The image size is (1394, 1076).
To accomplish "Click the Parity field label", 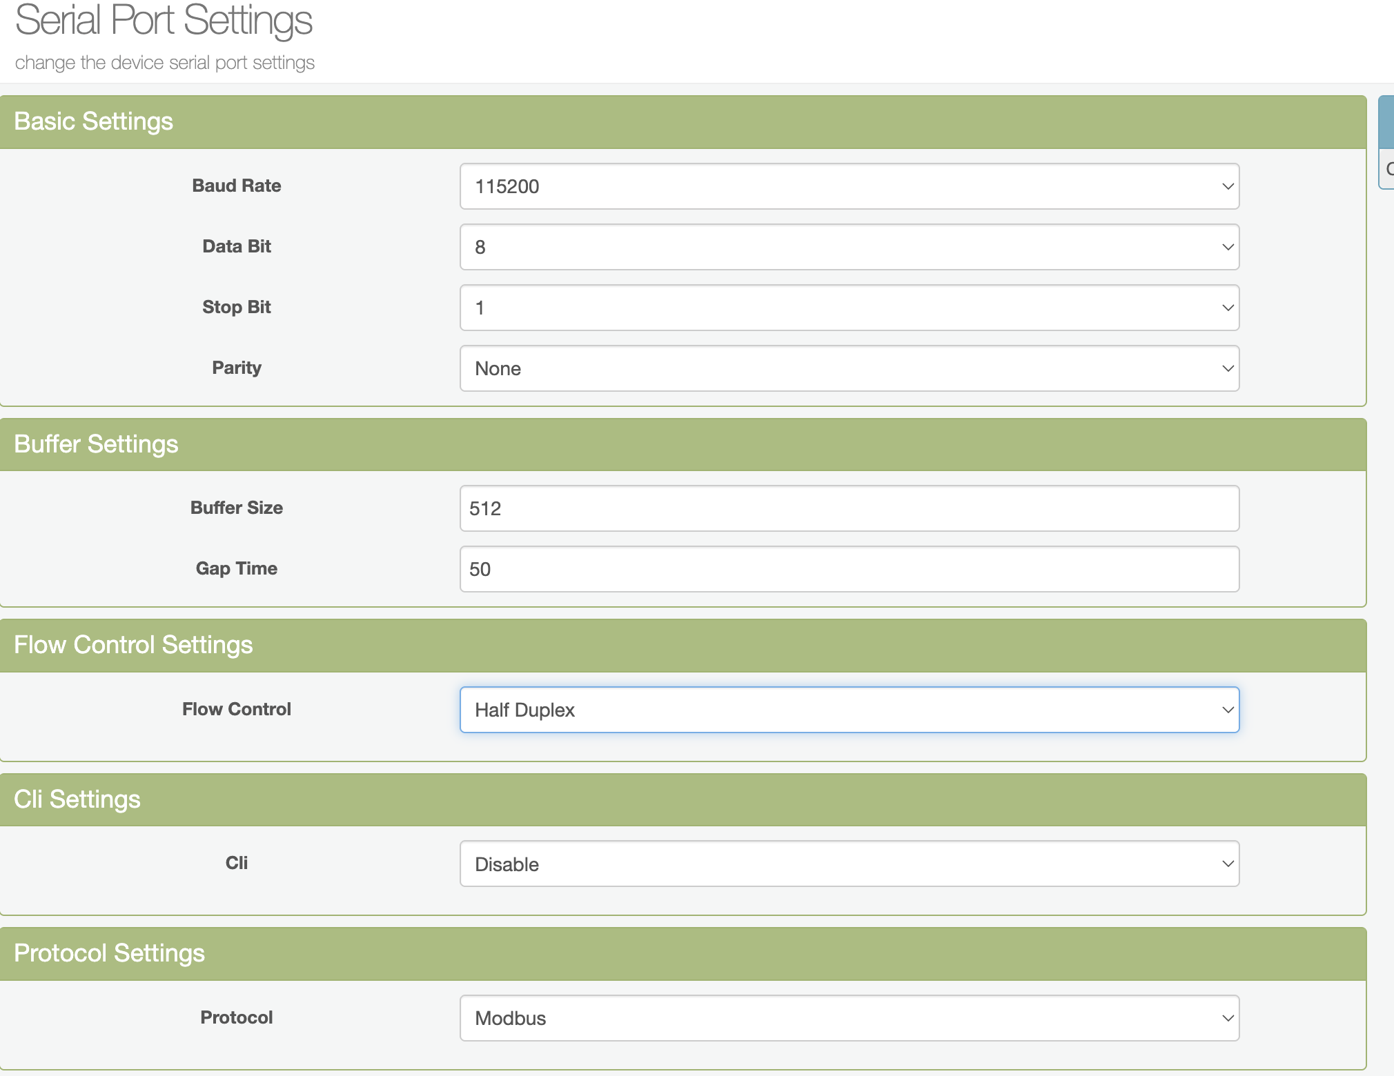I will 236,368.
